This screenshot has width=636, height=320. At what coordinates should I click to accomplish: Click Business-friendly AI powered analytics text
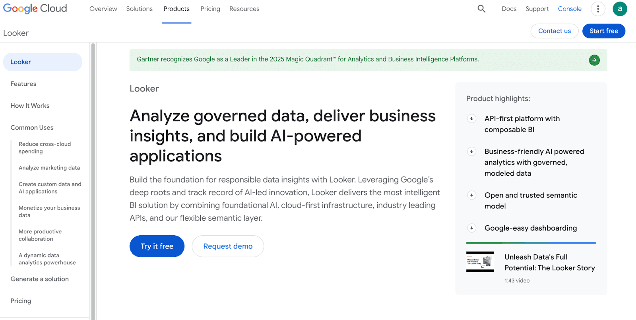coord(534,162)
